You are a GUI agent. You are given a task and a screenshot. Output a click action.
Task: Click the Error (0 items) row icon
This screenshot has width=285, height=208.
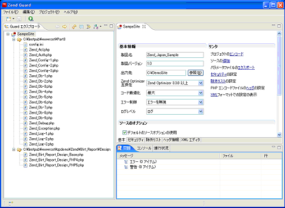click(126, 162)
